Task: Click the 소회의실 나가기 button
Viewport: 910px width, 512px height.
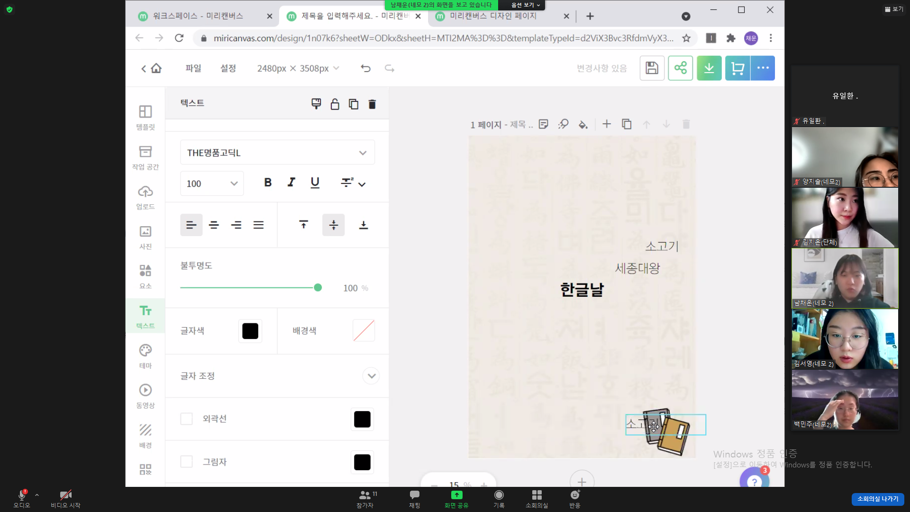Action: pyautogui.click(x=877, y=499)
